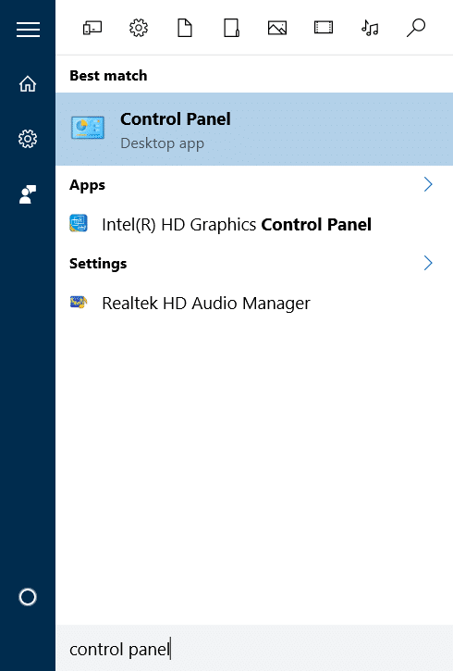Expand the Settings results chevron

[428, 263]
